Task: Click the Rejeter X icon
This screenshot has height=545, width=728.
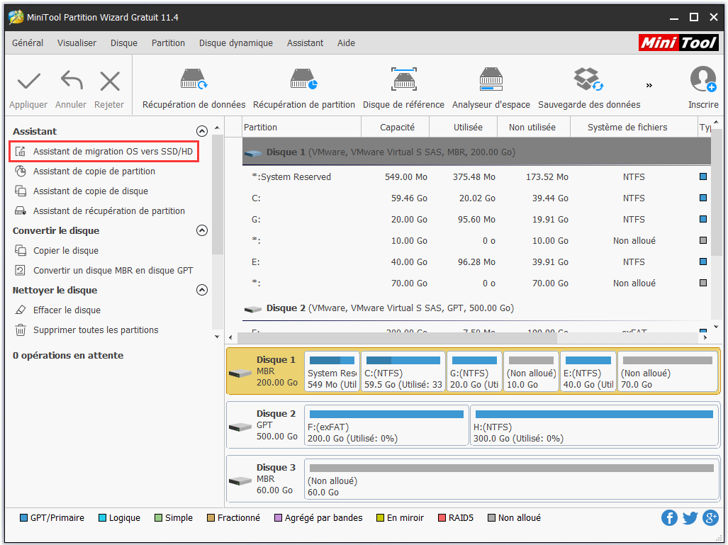Action: (x=110, y=82)
